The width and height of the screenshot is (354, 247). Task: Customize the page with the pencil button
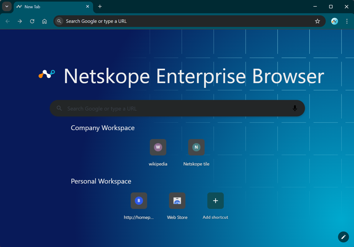tap(343, 237)
